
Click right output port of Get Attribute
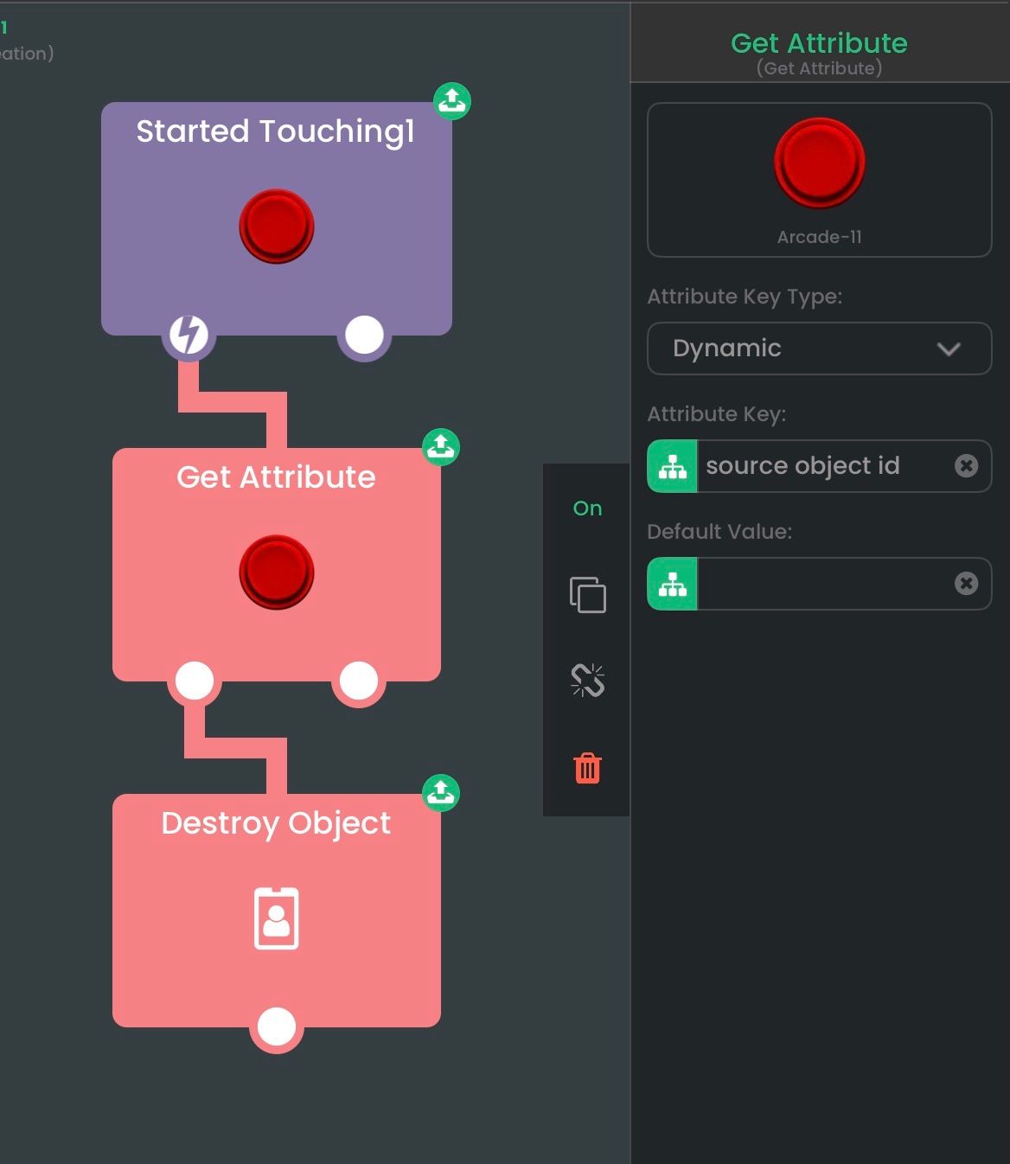coord(358,681)
